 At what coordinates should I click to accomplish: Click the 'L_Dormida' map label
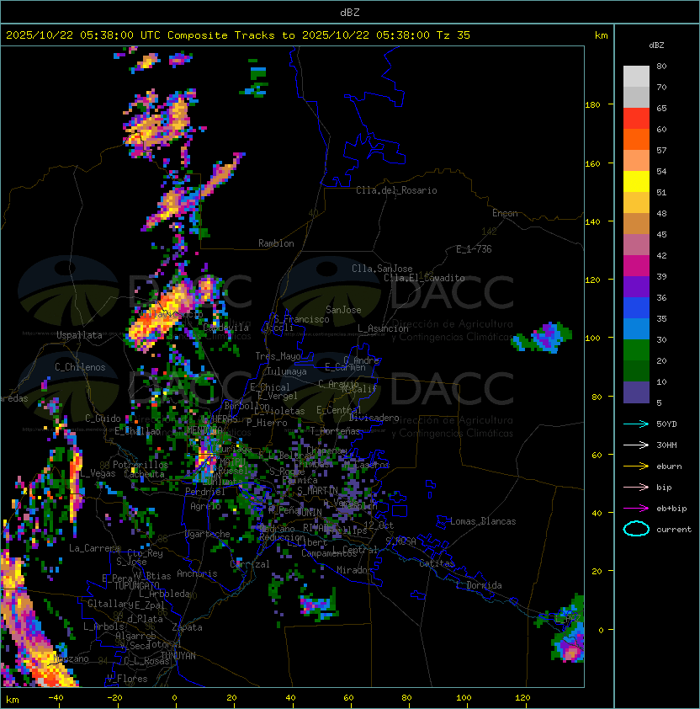click(479, 585)
